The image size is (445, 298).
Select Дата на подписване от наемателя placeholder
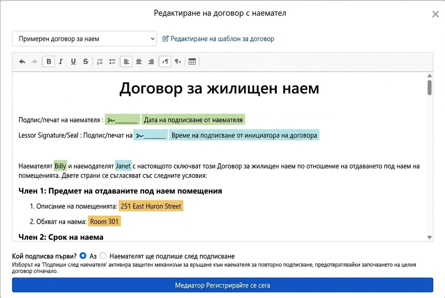click(193, 120)
